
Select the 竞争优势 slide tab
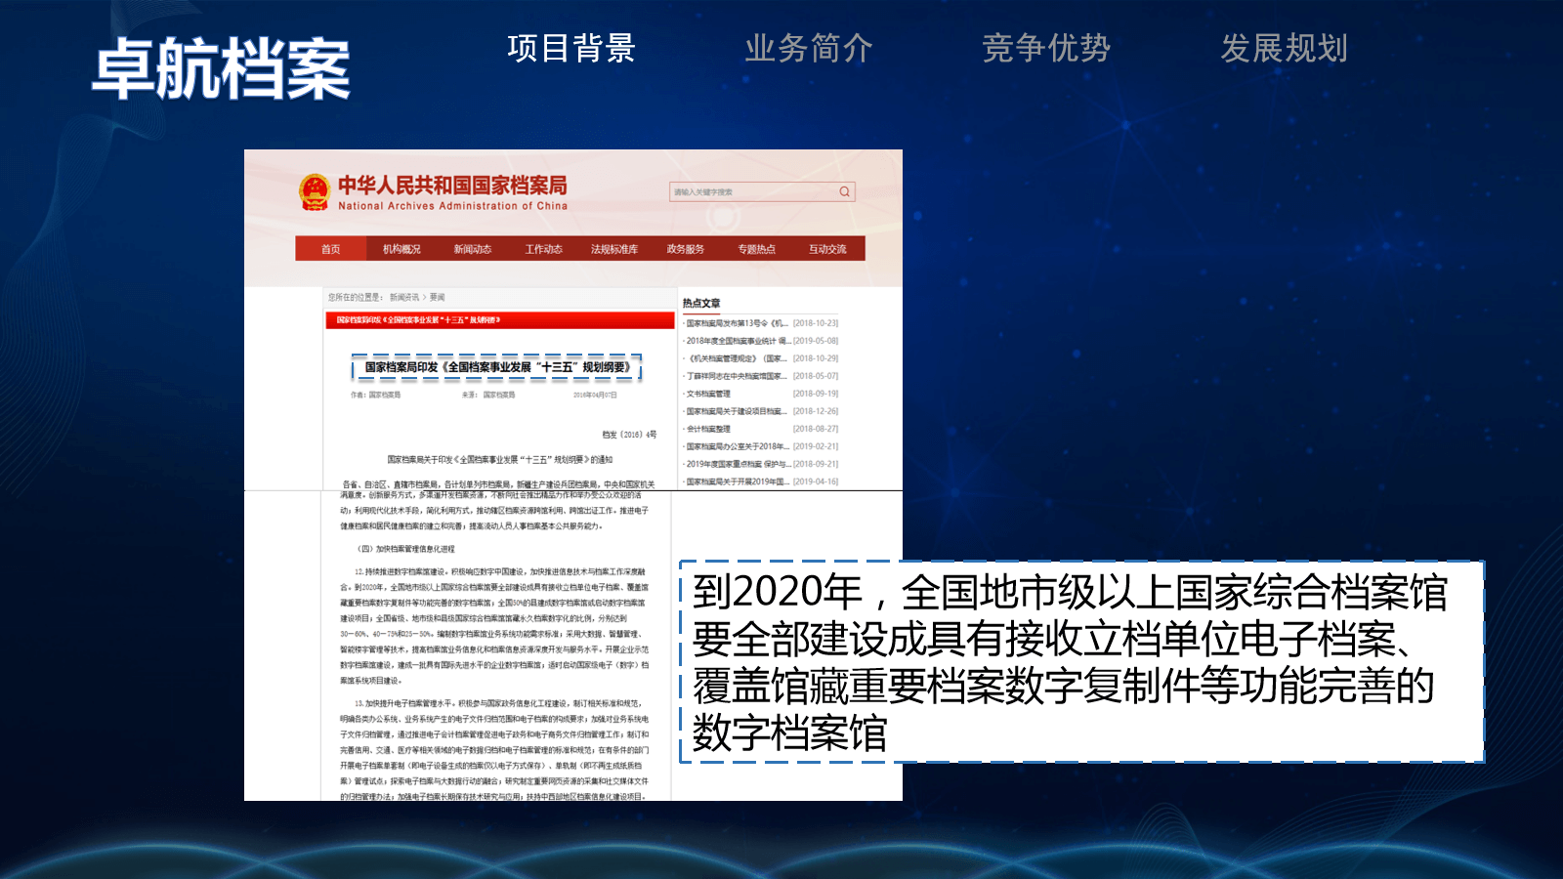tap(1046, 48)
